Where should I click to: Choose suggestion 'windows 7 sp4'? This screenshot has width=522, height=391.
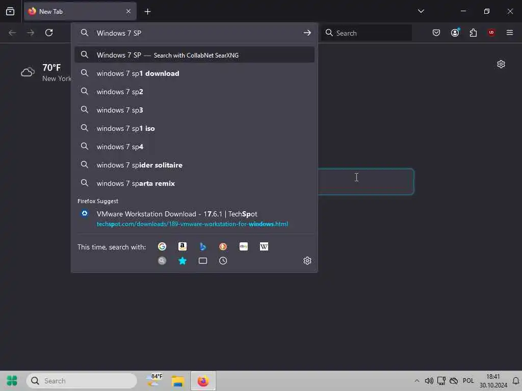click(194, 147)
